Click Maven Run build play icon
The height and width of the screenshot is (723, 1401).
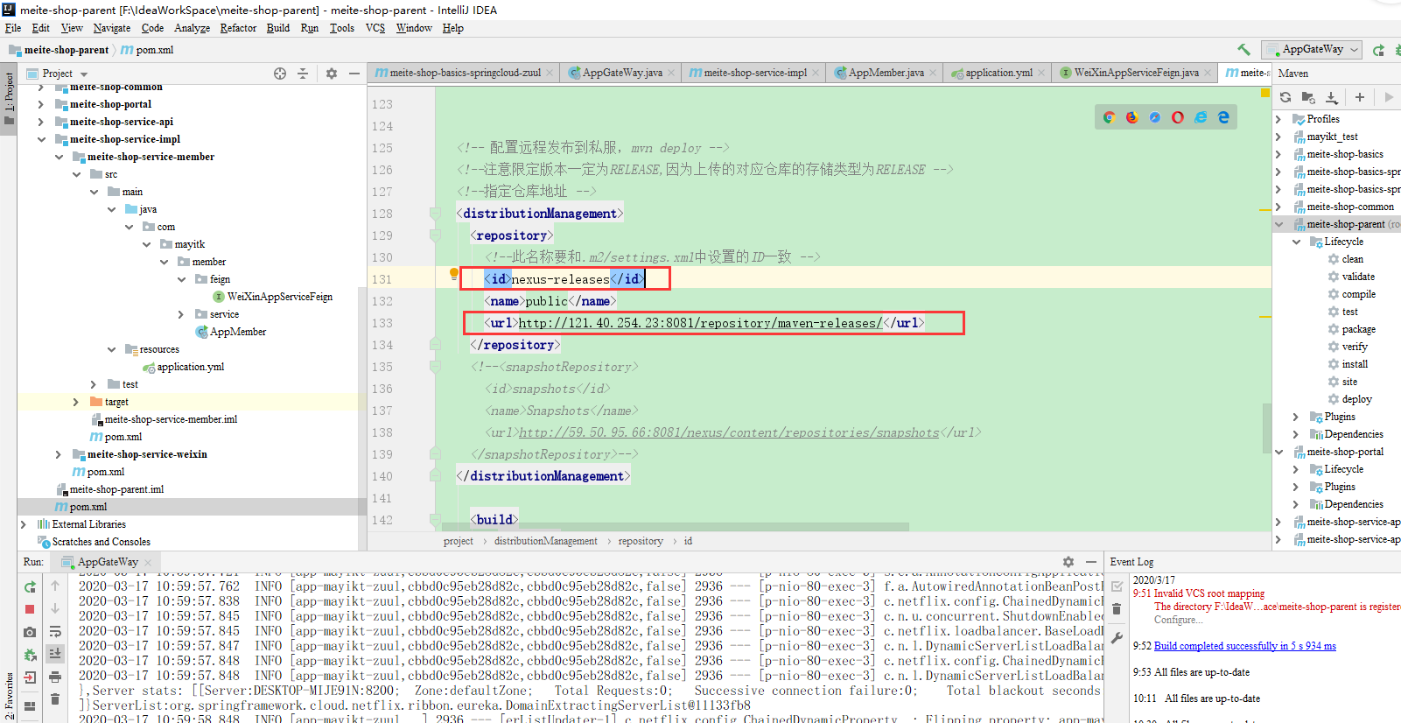[x=1388, y=97]
